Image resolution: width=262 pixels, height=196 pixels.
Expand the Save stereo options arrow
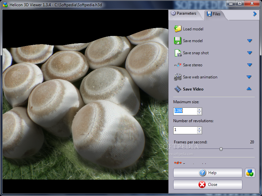click(250, 65)
